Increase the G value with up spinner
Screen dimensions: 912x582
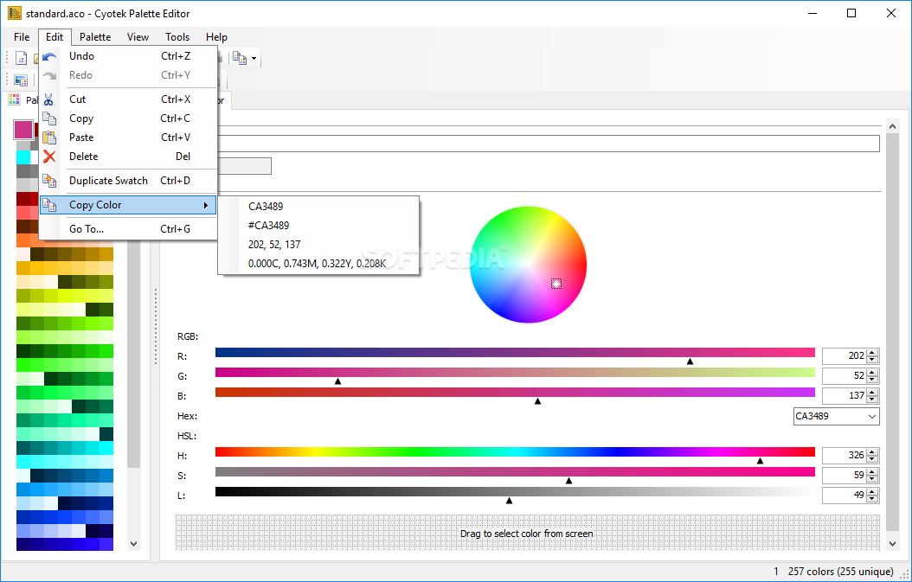pyautogui.click(x=872, y=372)
